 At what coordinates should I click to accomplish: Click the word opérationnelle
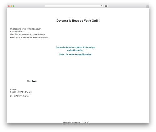(x=75, y=50)
